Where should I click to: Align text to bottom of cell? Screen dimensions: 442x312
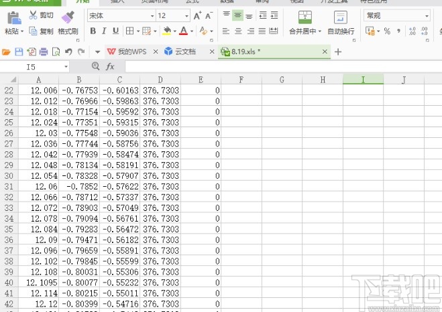pyautogui.click(x=249, y=16)
